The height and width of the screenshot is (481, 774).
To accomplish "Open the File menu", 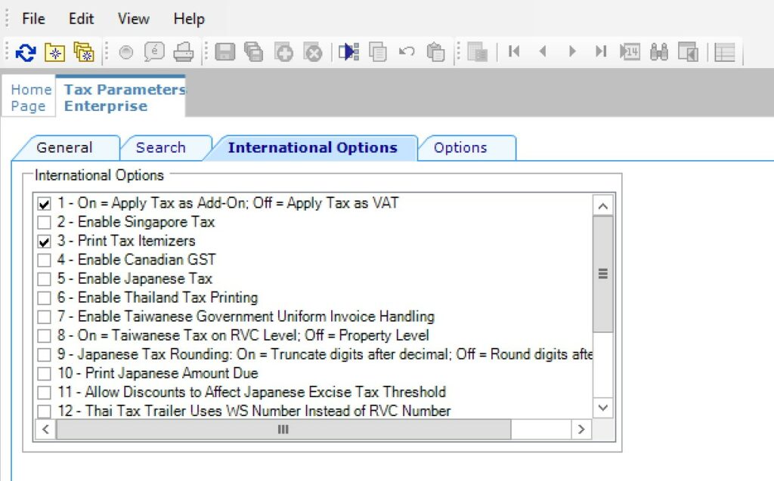I will tap(33, 19).
